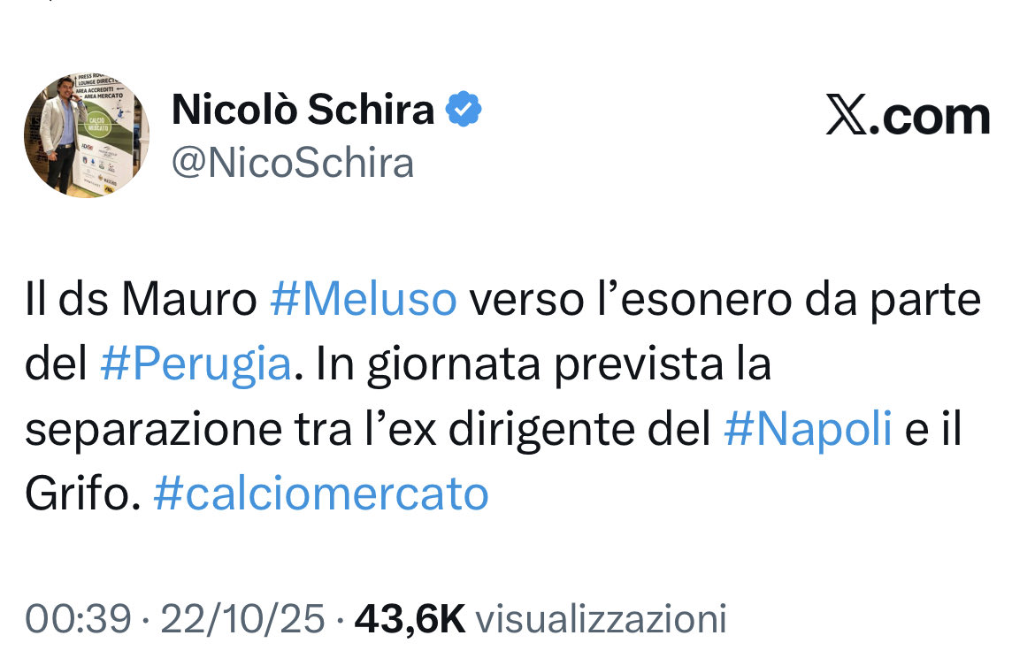The width and height of the screenshot is (1035, 666).
Task: Tap the #calciomercato hashtag
Action: click(x=320, y=494)
